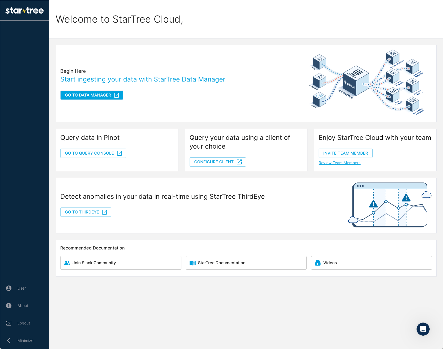This screenshot has height=349, width=443.
Task: Click the StarTree logo in the sidebar
Action: click(x=24, y=10)
